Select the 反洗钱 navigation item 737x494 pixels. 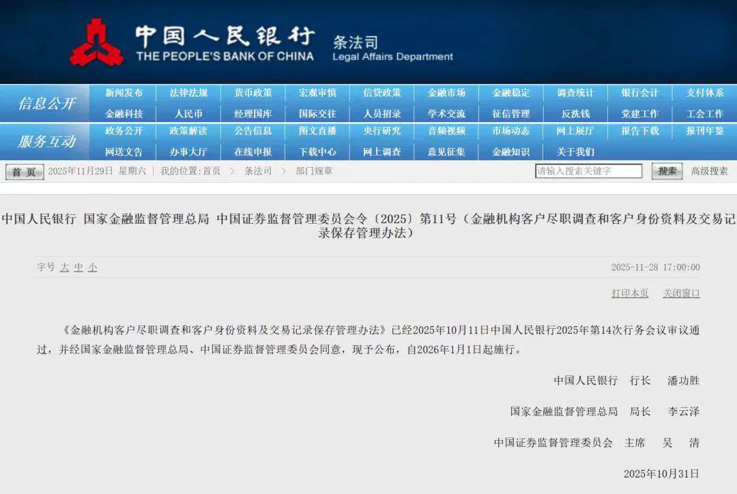(575, 114)
